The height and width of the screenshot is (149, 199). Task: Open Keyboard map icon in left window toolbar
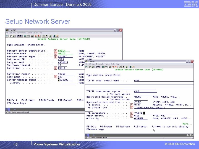[x=32, y=36]
